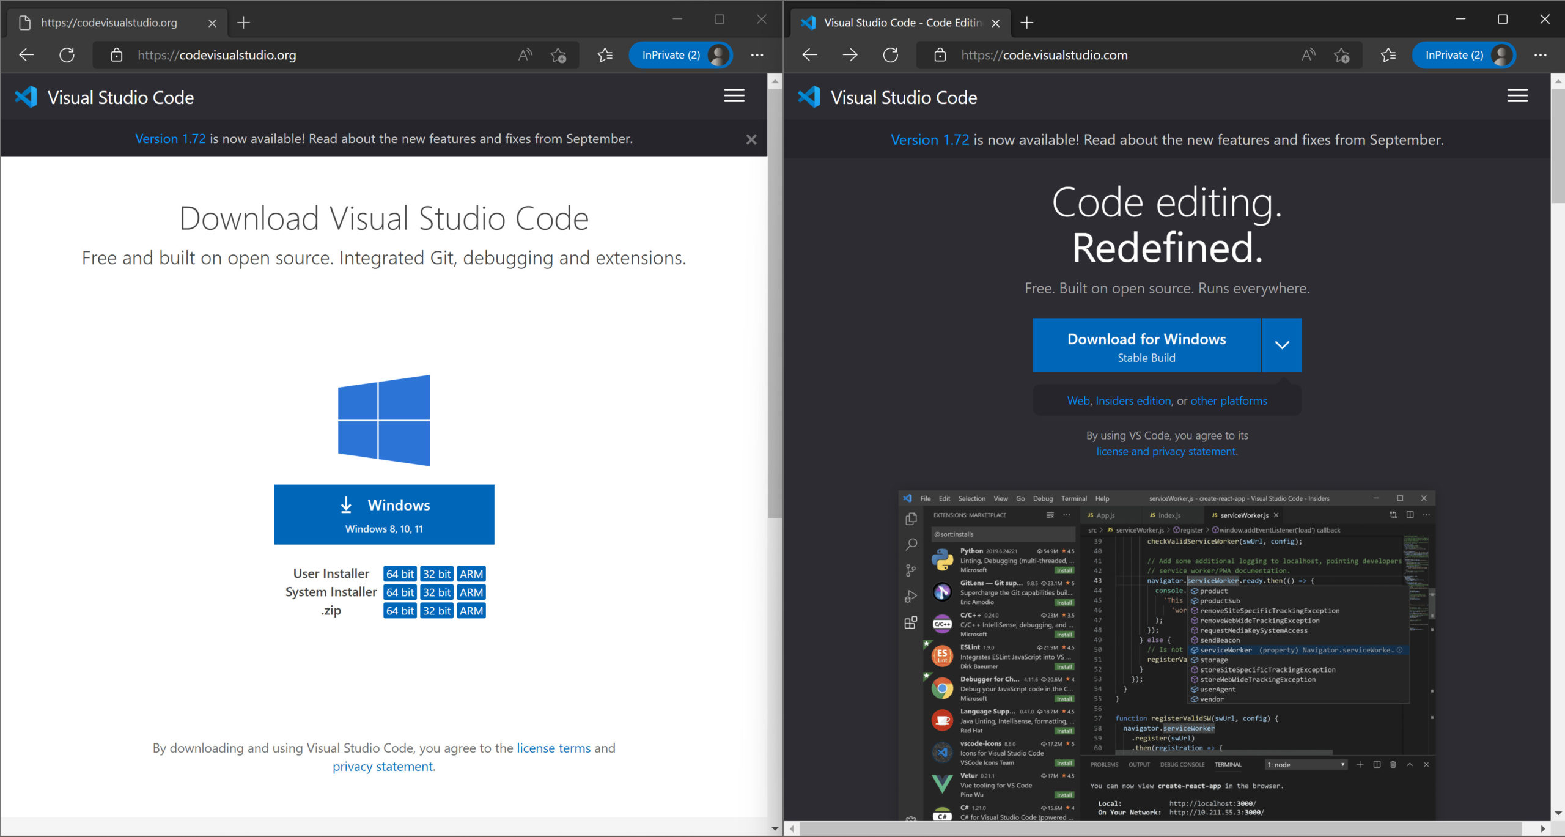Add code.visualstudio.com to favorites
The width and height of the screenshot is (1565, 837).
pyautogui.click(x=1342, y=55)
